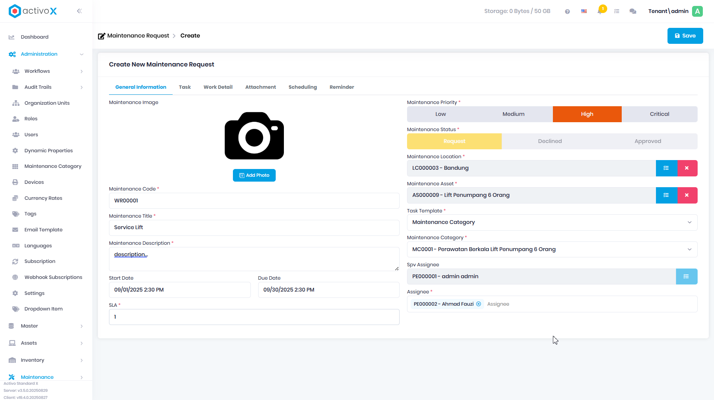The height and width of the screenshot is (400, 714).
Task: Set priority to Critical
Action: (x=659, y=114)
